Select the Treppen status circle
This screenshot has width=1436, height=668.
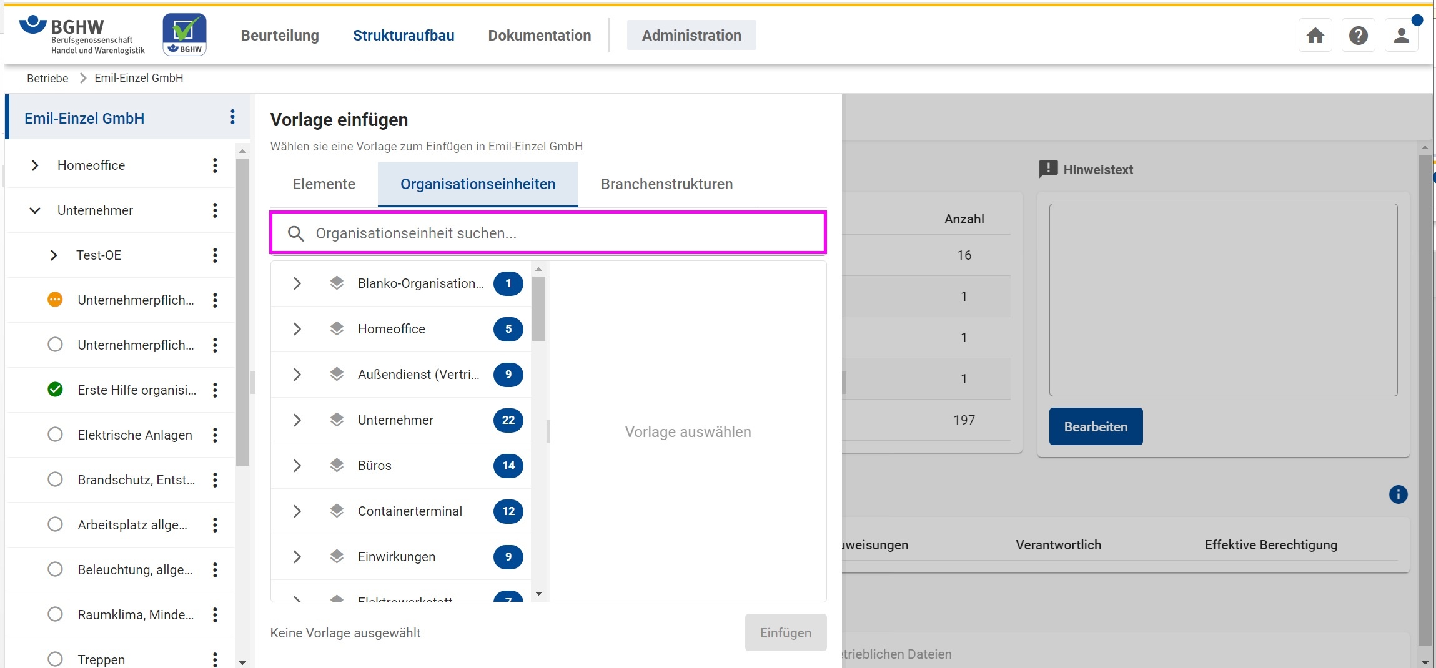(x=55, y=659)
